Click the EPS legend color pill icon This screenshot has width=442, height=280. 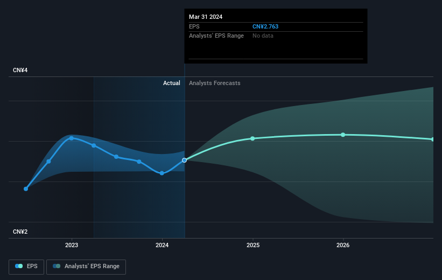[x=19, y=266]
